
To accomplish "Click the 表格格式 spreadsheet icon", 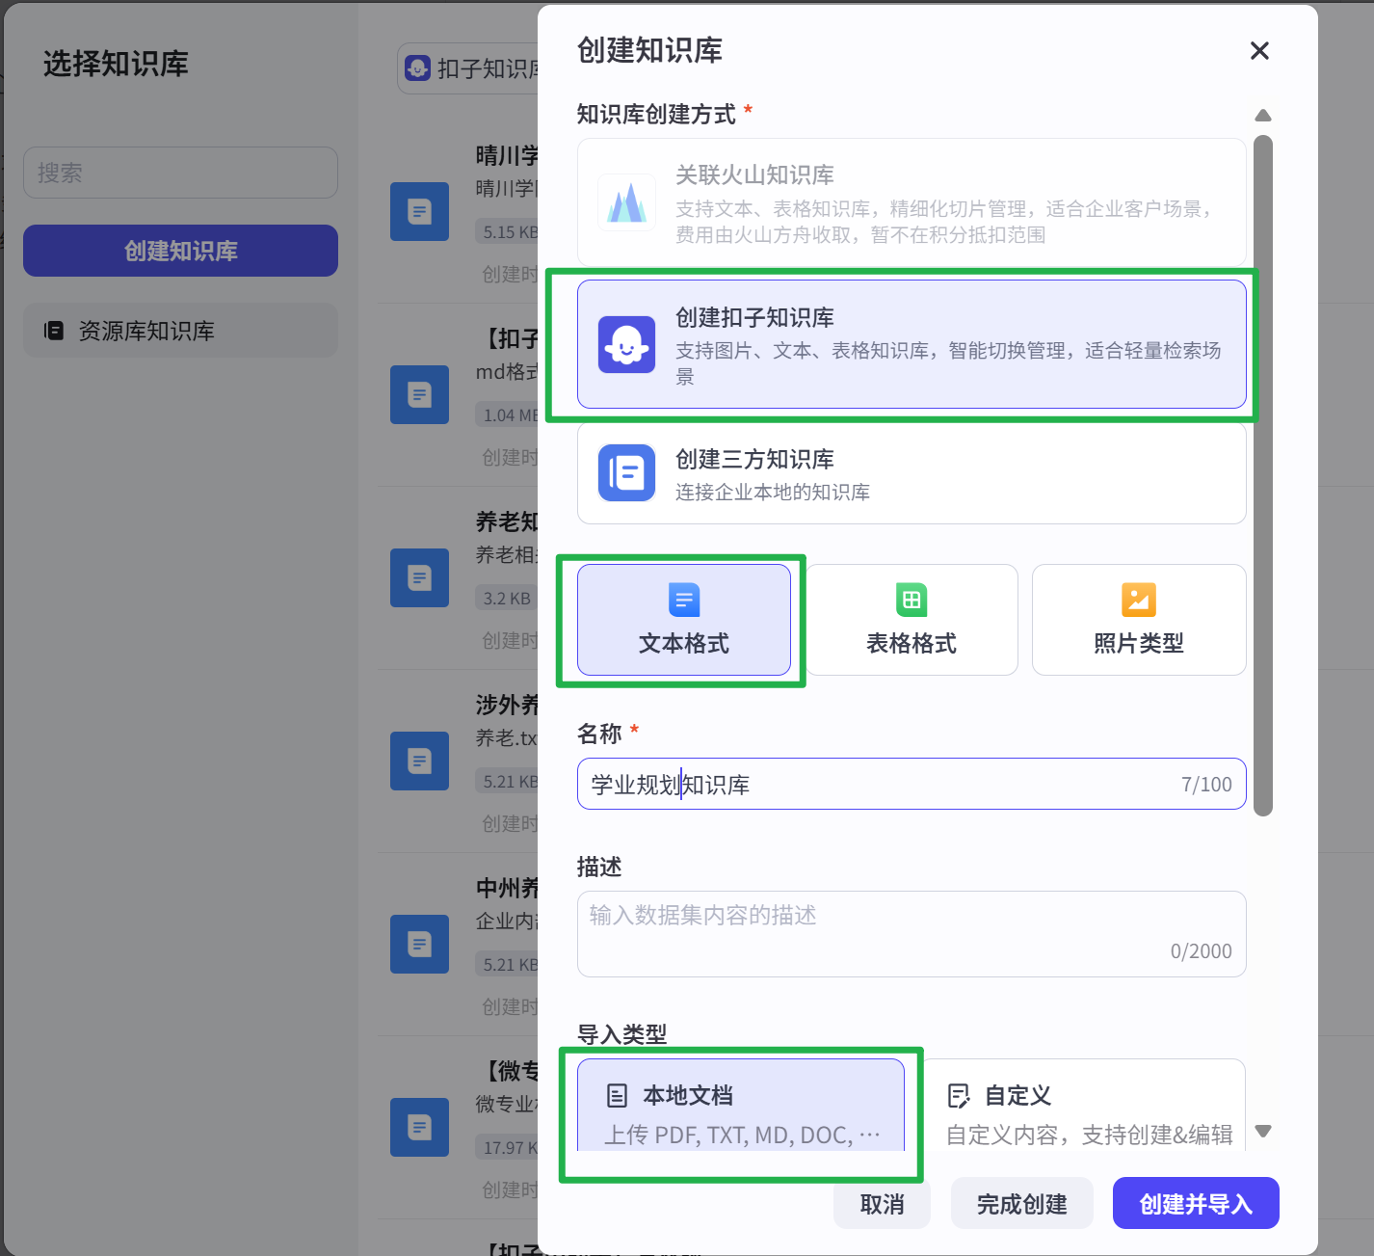I will (911, 600).
